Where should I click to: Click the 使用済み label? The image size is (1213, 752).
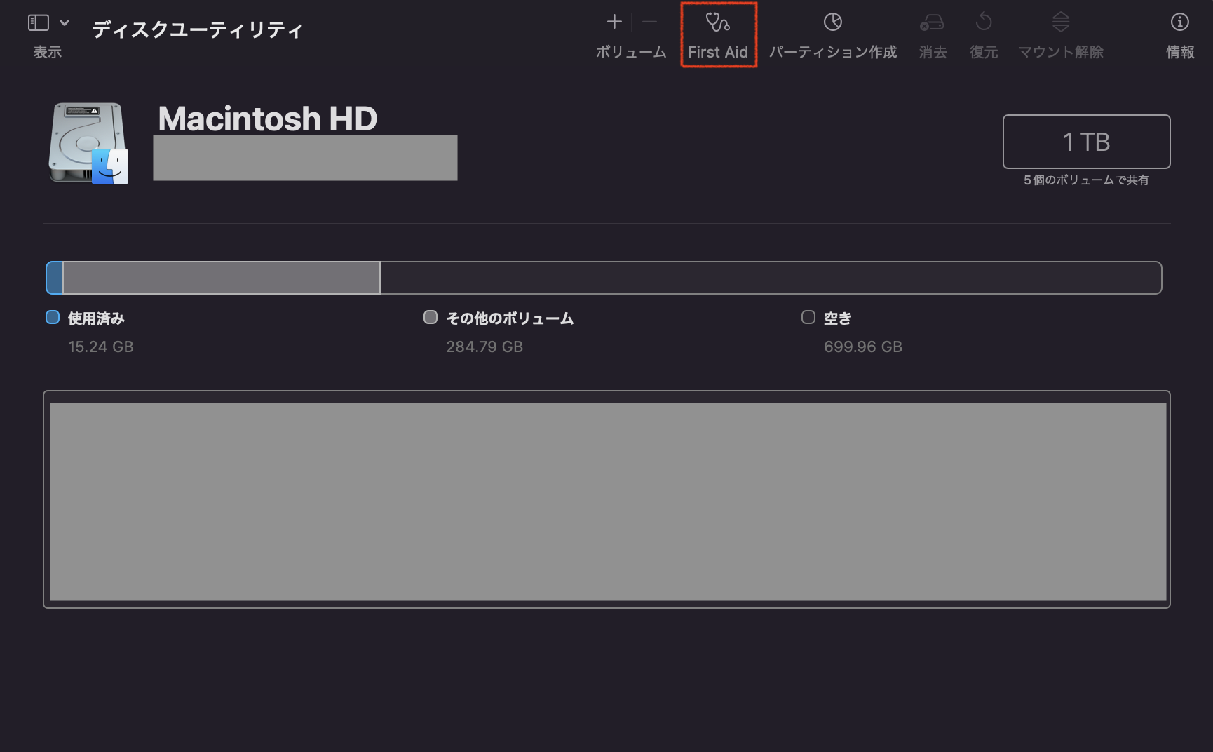[x=96, y=318]
